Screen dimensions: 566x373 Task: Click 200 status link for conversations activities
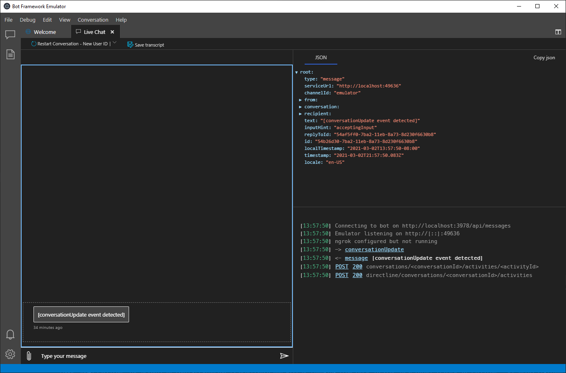tap(357, 266)
